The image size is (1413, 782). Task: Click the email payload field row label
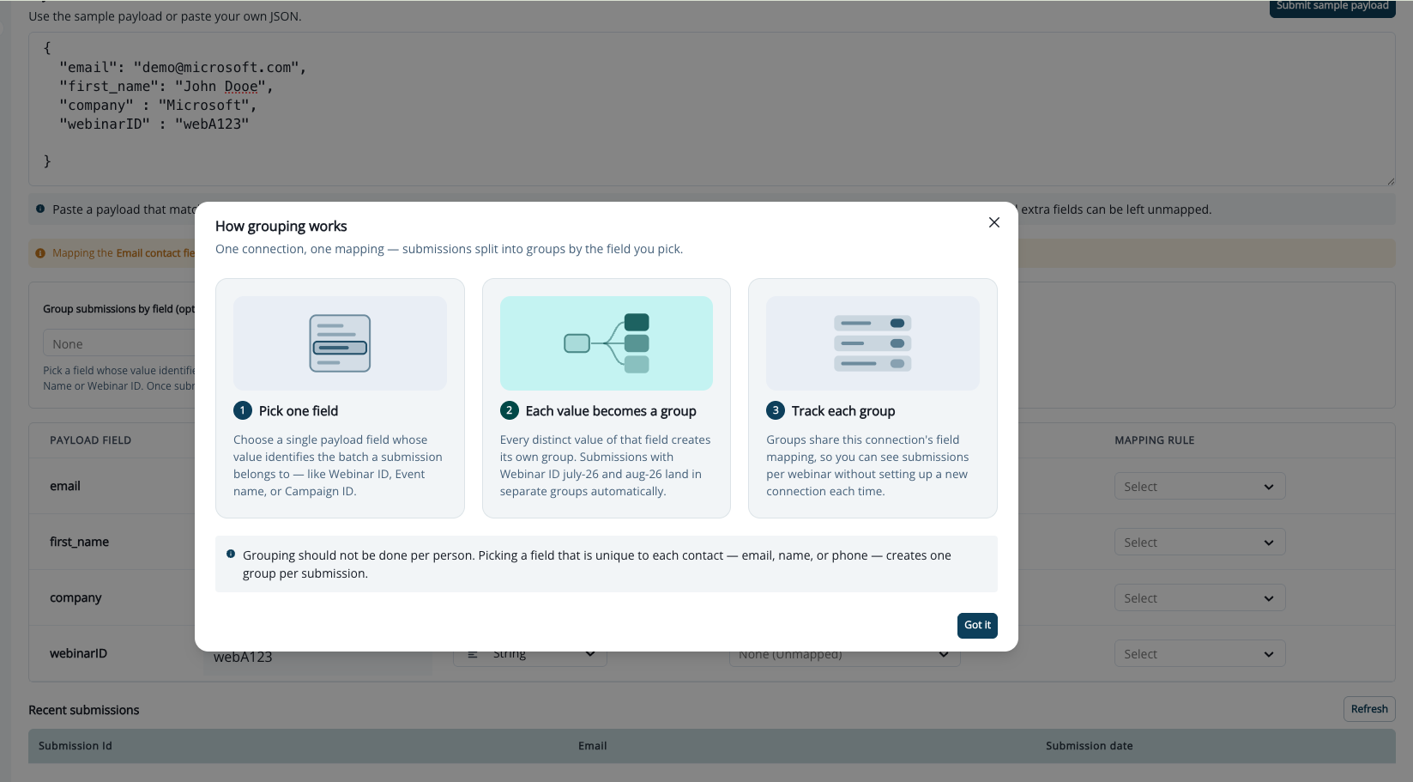coord(65,486)
